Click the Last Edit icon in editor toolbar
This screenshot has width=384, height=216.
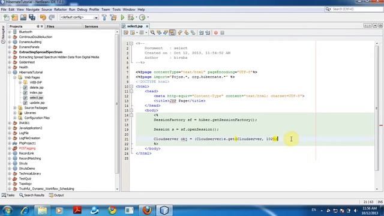[126, 32]
